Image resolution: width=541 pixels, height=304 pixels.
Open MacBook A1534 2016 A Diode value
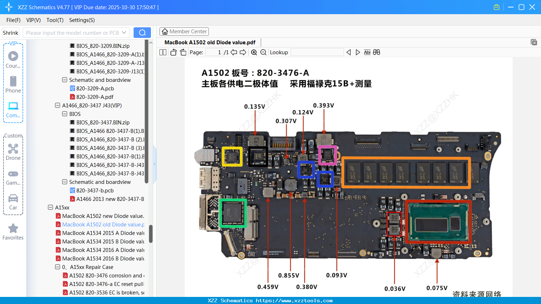[100, 250]
